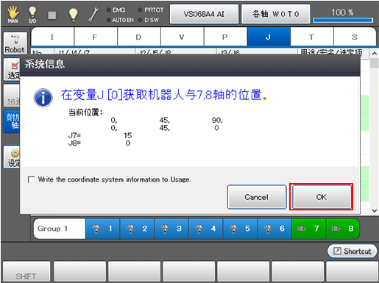Open the VS068A4 AI robot selector
This screenshot has height=283, width=379.
pos(204,14)
